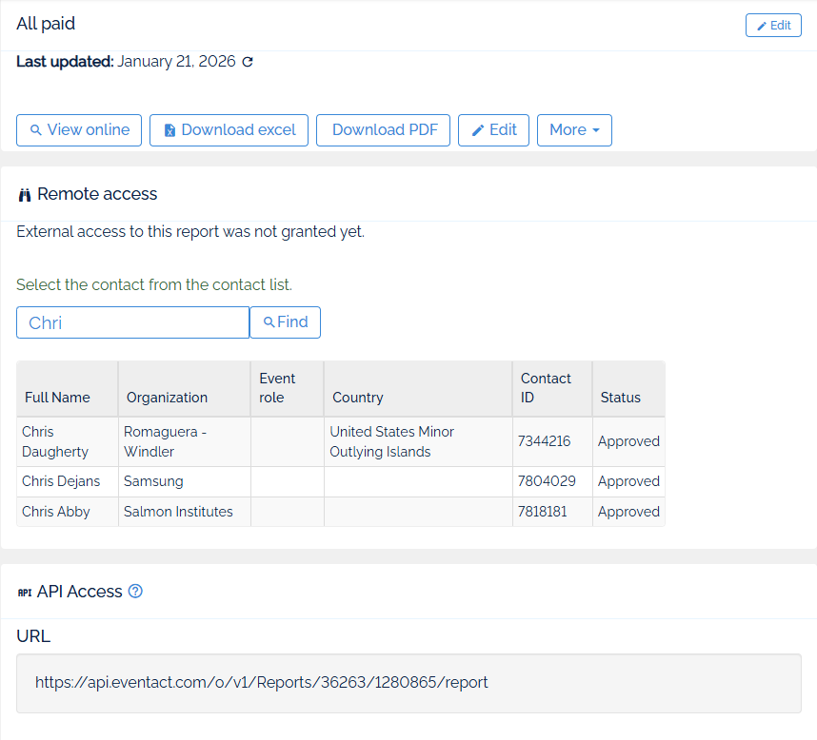This screenshot has height=740, width=817.
Task: Select Chris Dejans from contact results
Action: (x=61, y=481)
